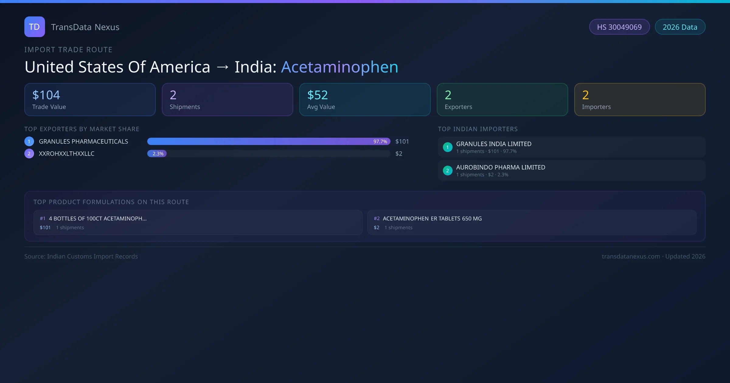Click the #1 badge in product formulations
Screen dimensions: 730x383
(x=42, y=218)
